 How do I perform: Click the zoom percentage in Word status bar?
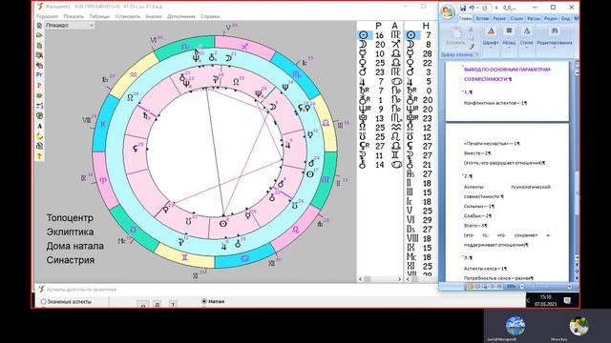click(x=511, y=287)
